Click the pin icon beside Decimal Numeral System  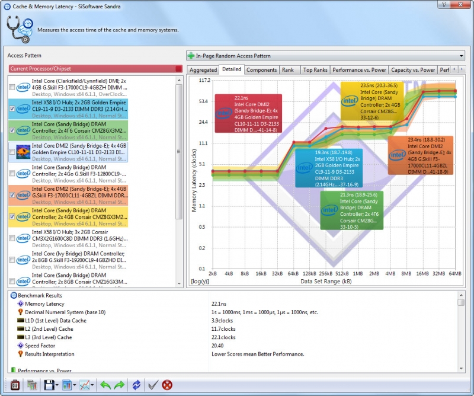[21, 312]
